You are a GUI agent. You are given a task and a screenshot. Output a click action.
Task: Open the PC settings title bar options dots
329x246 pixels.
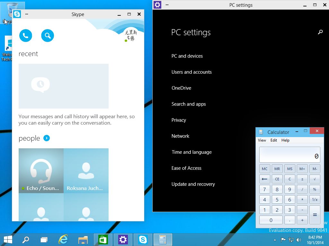(167, 4)
